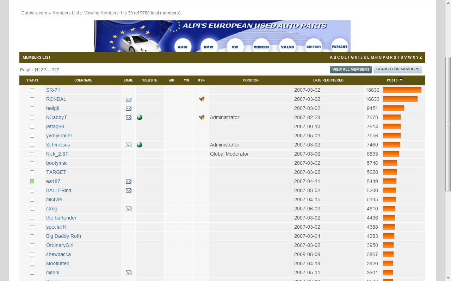Open yvrnycracer's profile
The width and height of the screenshot is (451, 281).
point(59,136)
